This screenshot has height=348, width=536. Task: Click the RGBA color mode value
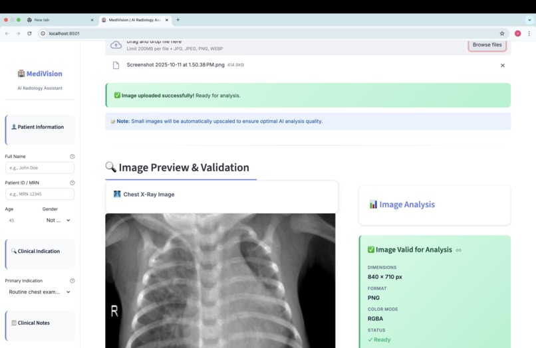pos(375,319)
